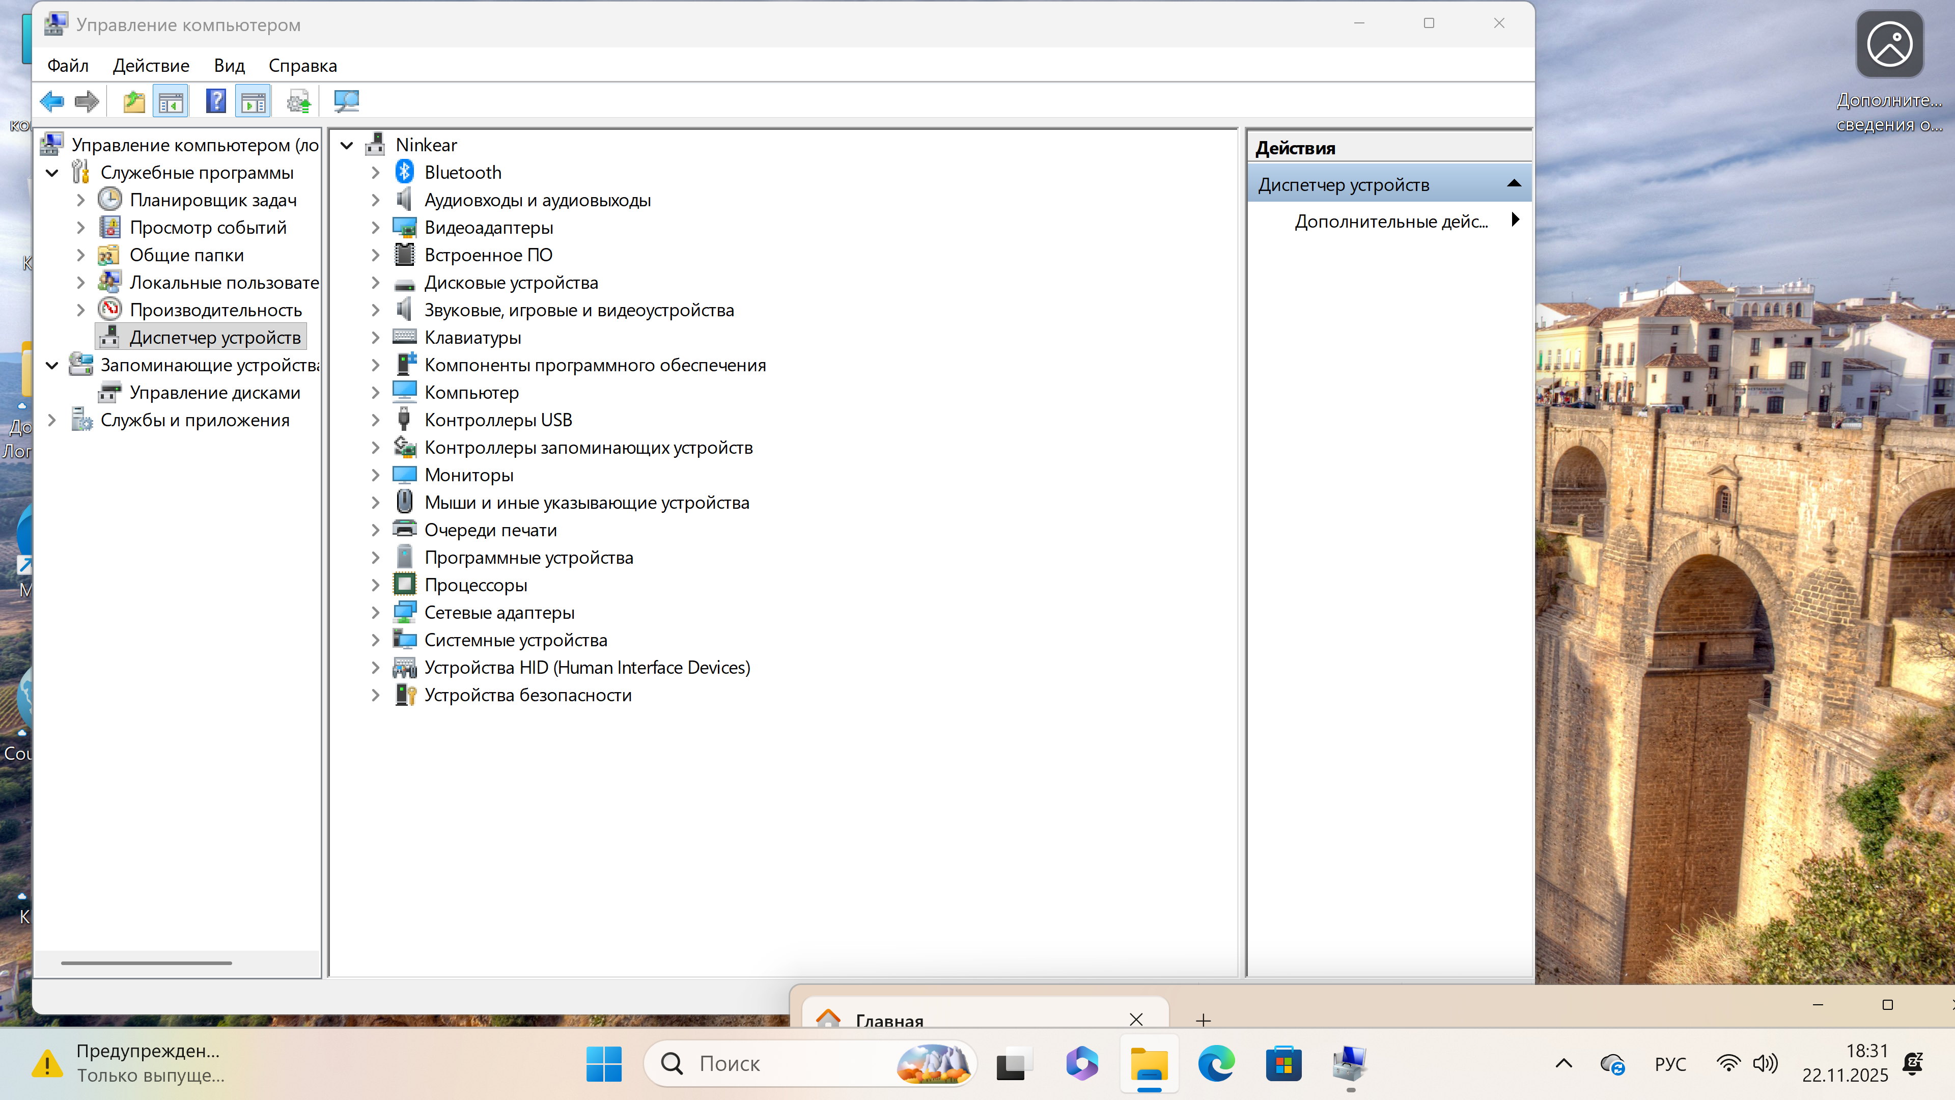Screen dimensions: 1955x1100
Task: Click the Up one level folder icon
Action: (133, 101)
